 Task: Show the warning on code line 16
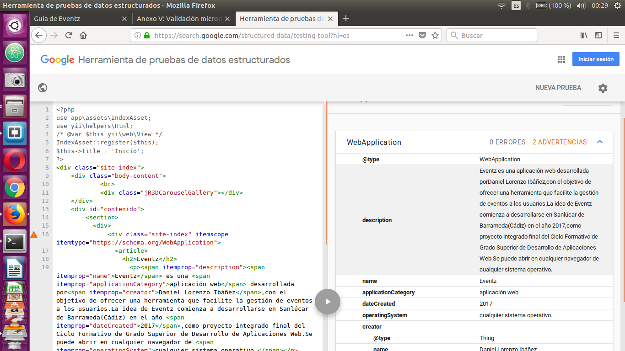point(34,234)
